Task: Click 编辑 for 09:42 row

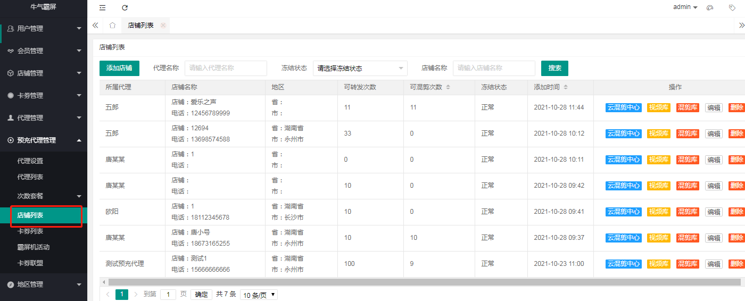Action: click(x=714, y=186)
